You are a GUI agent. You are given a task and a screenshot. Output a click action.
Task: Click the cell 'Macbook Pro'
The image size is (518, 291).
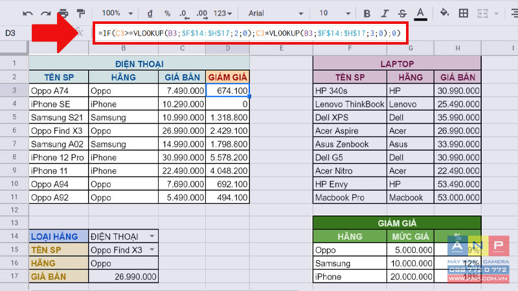[x=350, y=197]
